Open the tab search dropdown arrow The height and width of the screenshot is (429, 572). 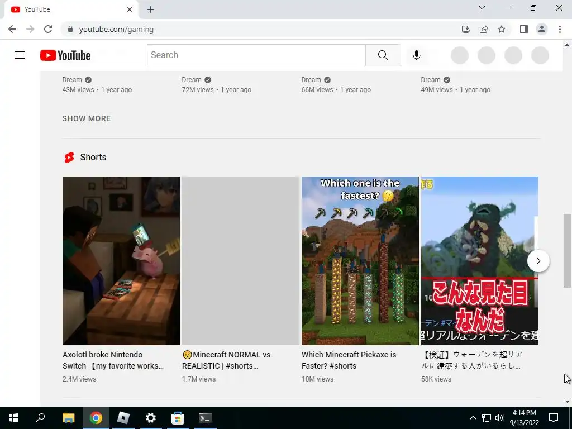tap(482, 8)
